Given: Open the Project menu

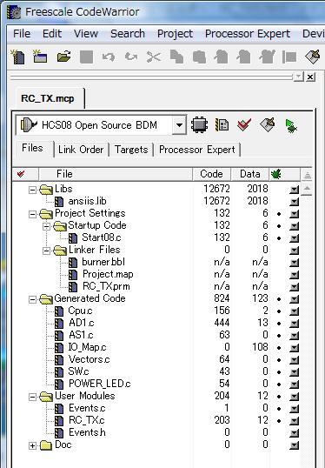Looking at the screenshot, I should (x=175, y=33).
